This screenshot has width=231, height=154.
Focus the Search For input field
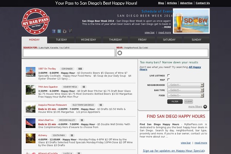pos(69,53)
